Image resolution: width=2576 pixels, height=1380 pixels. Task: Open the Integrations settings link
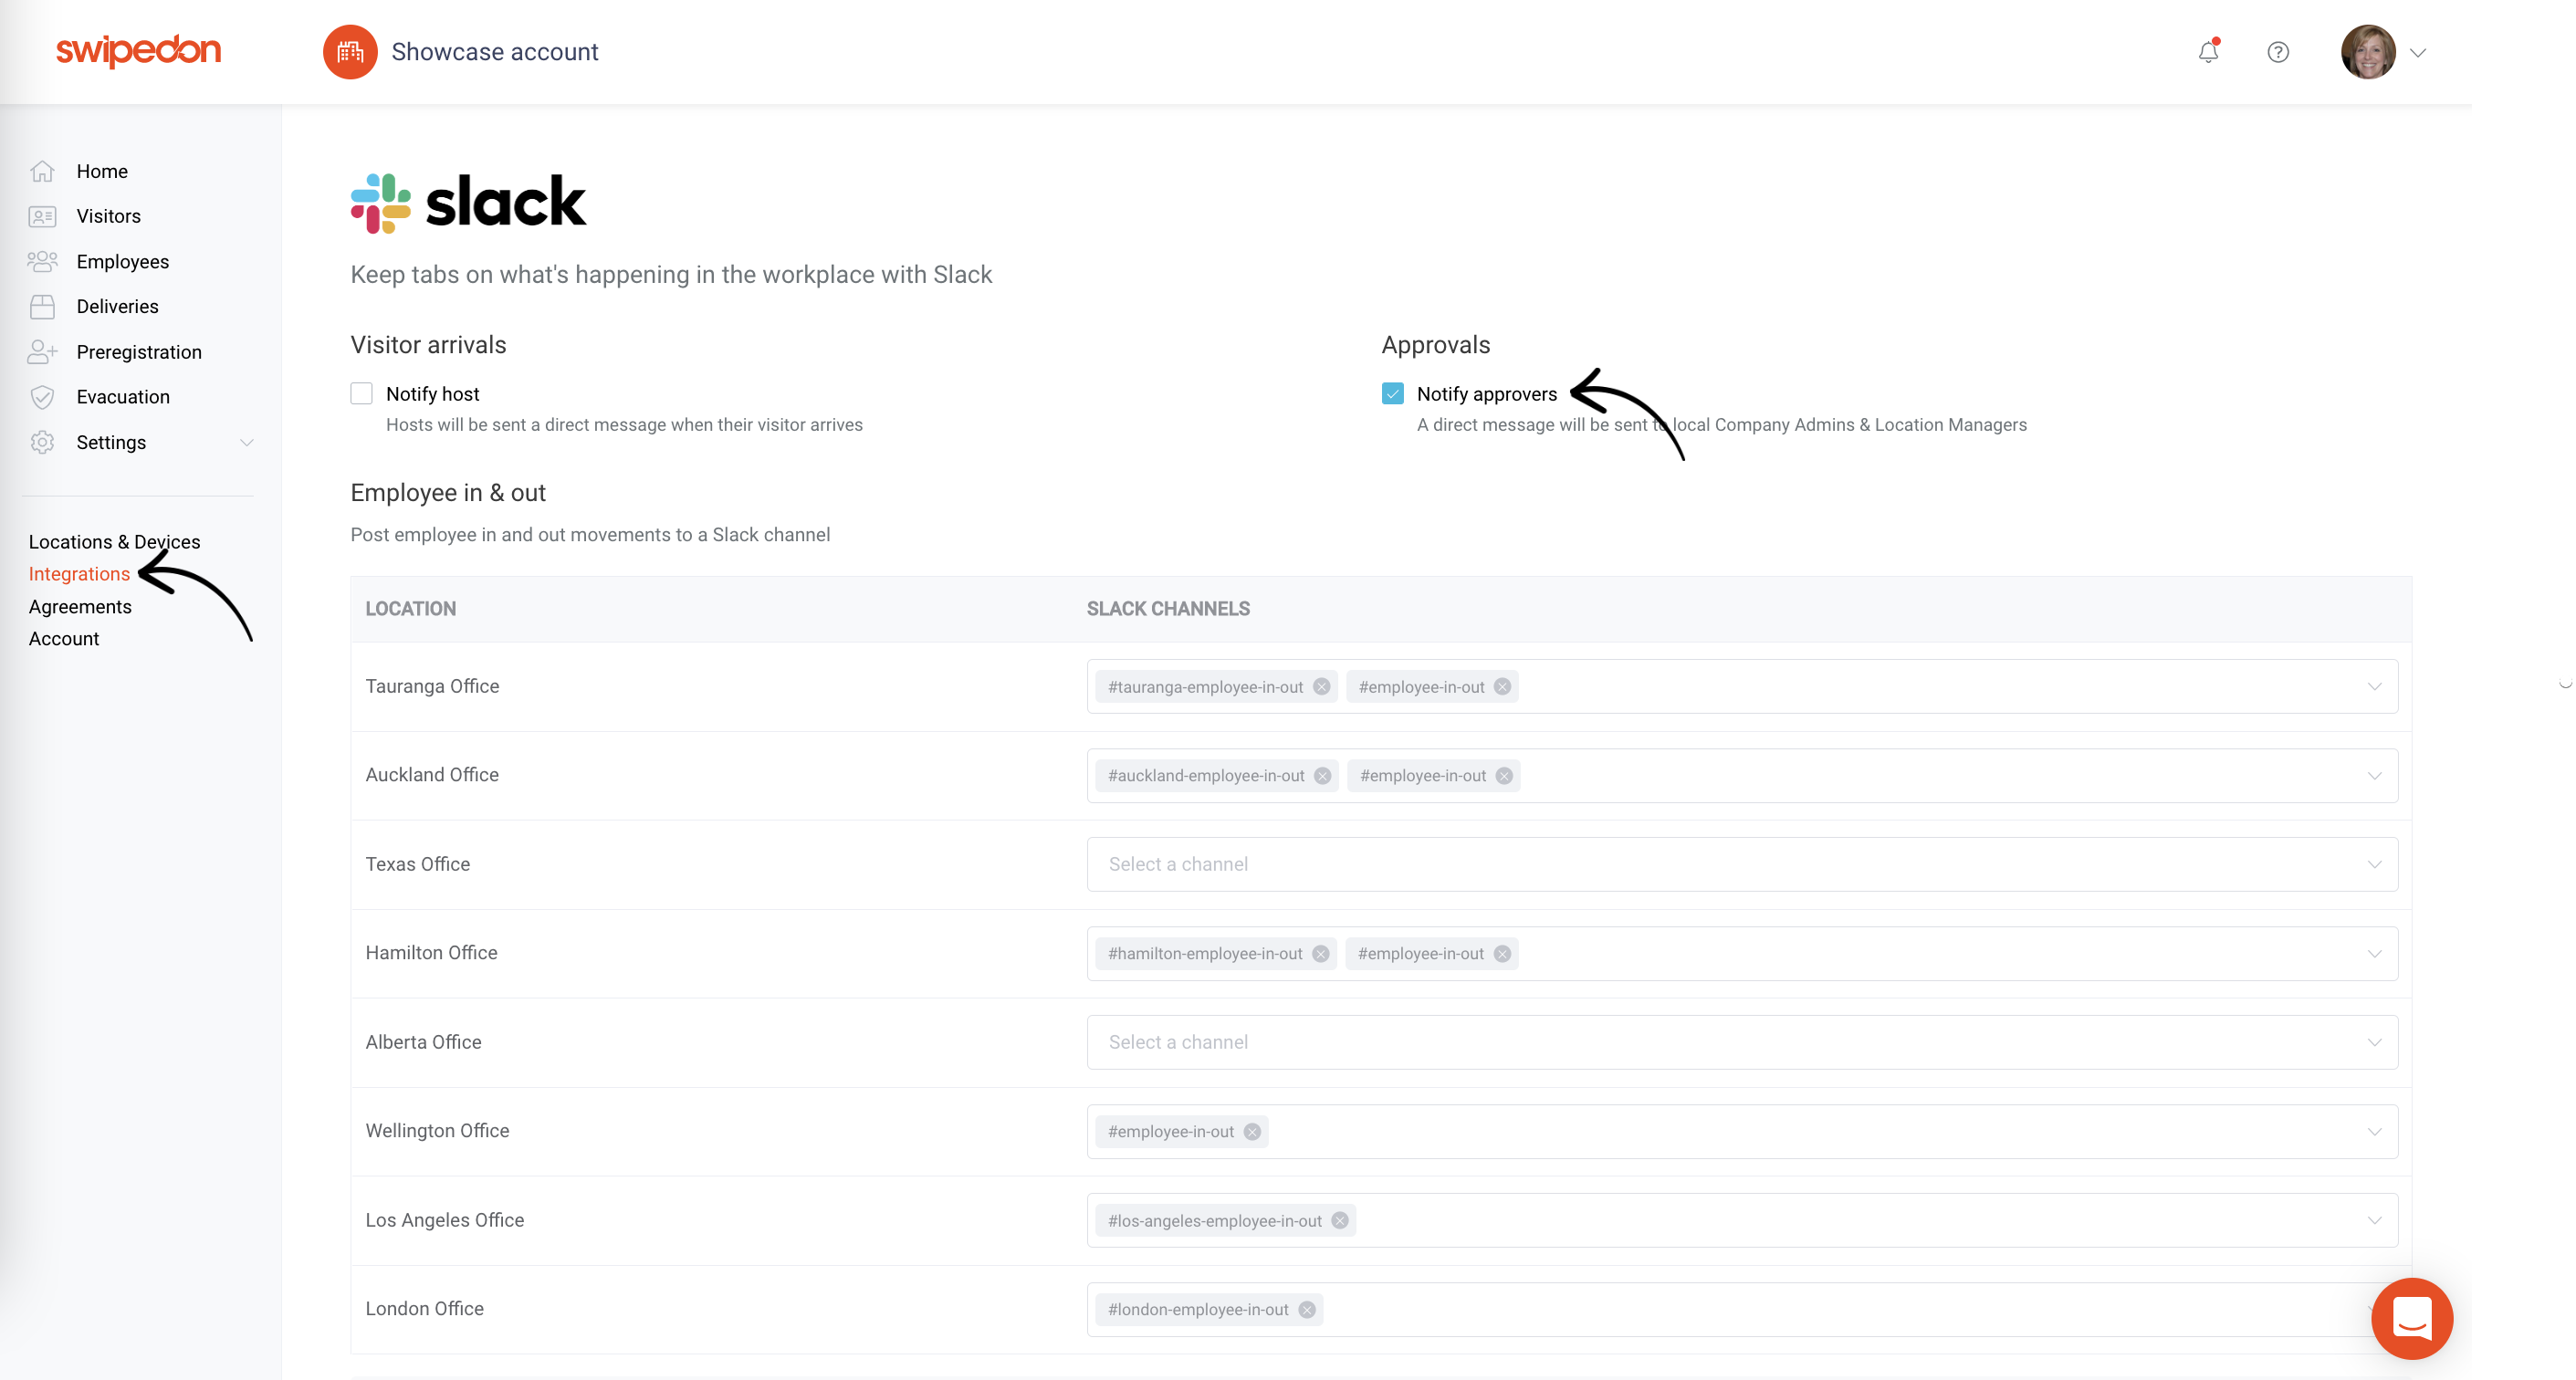79,574
